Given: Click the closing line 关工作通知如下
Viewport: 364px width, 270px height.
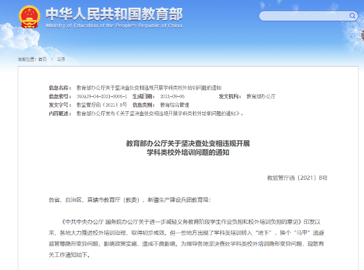Looking at the screenshot, I should click(x=69, y=255).
